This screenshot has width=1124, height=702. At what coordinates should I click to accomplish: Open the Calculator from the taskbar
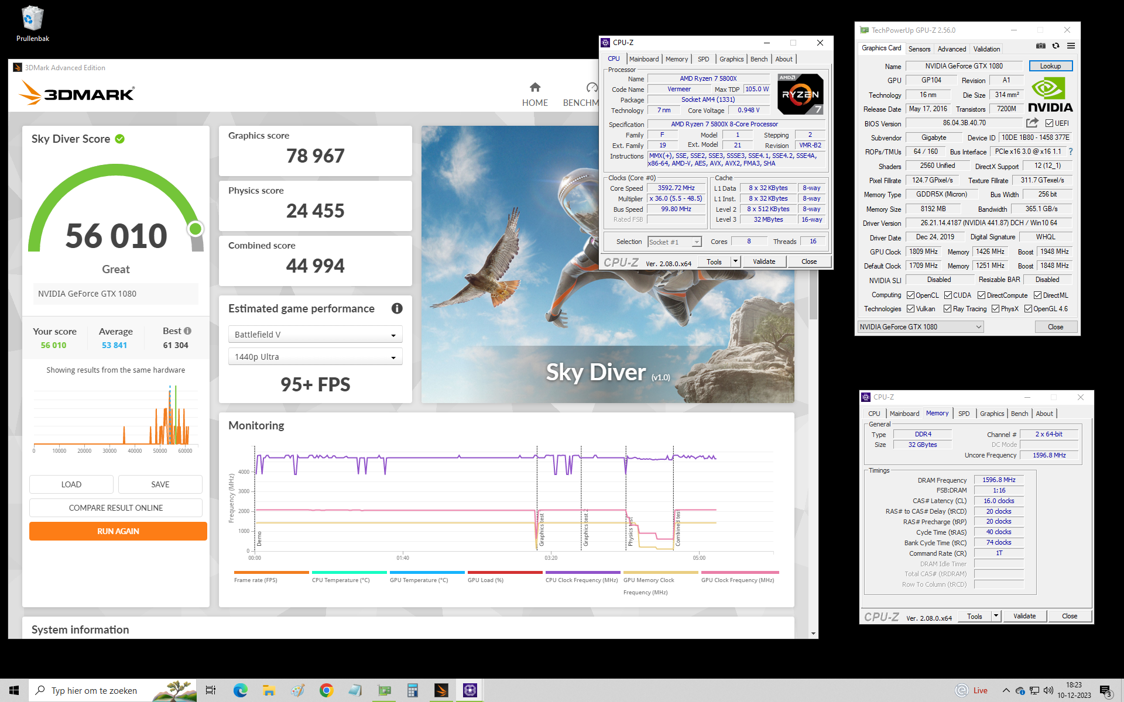pyautogui.click(x=413, y=690)
